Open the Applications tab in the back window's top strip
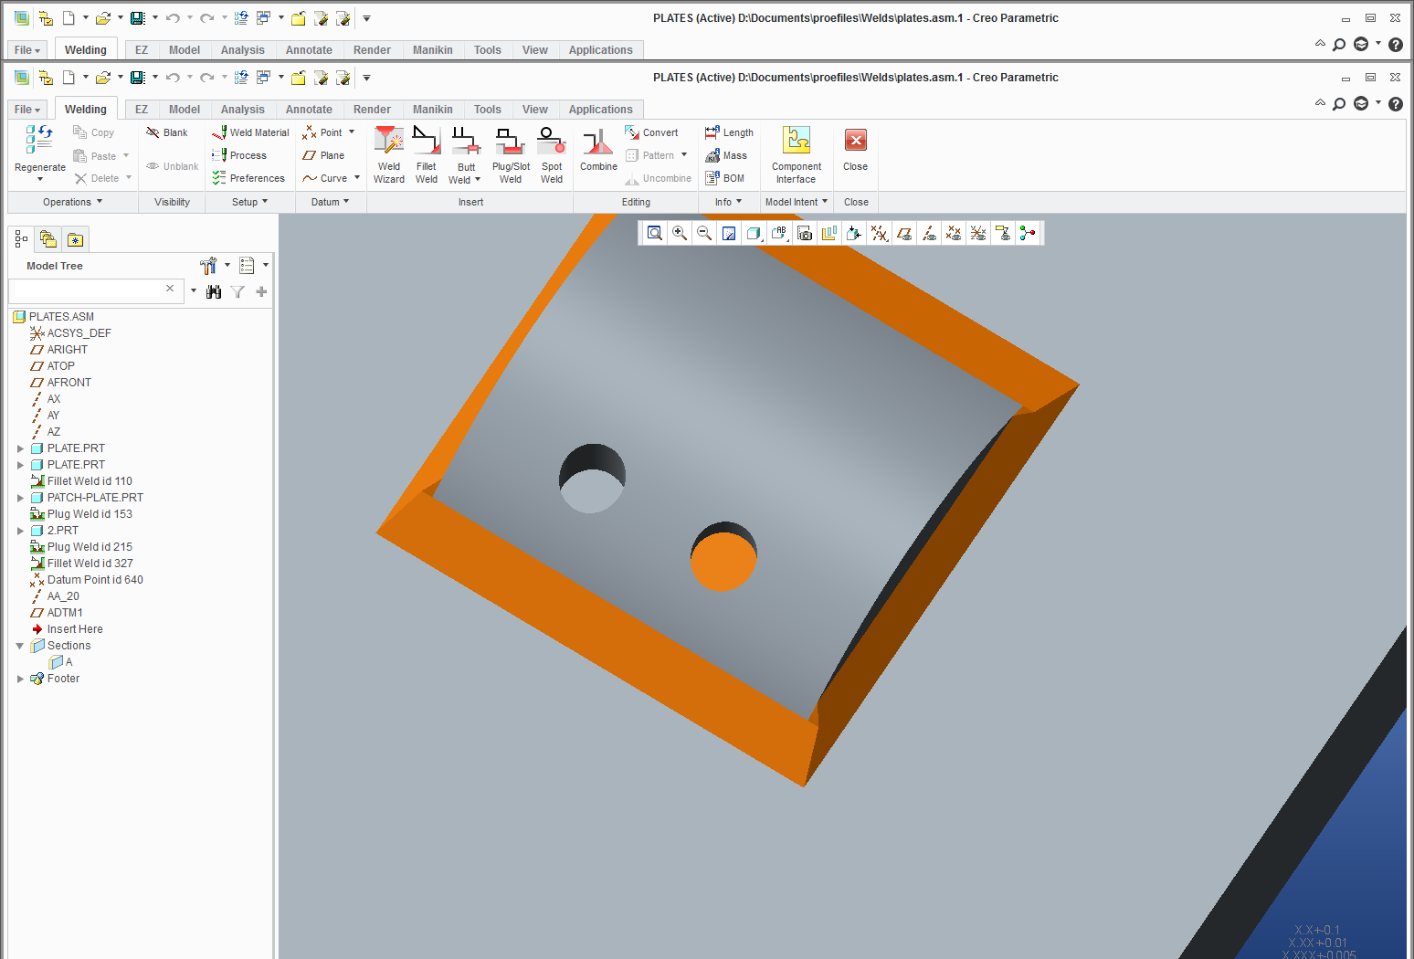 pos(600,50)
